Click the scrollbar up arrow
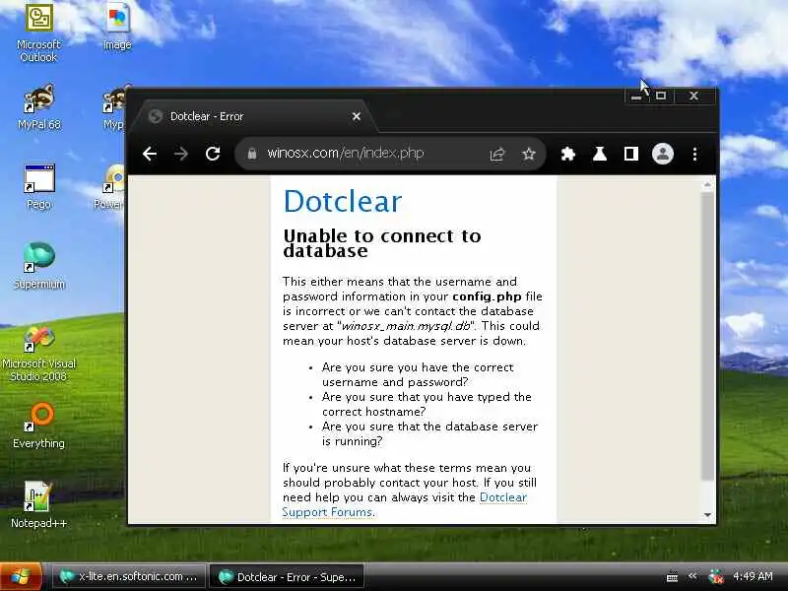Viewport: 788px width, 591px height. (x=707, y=185)
